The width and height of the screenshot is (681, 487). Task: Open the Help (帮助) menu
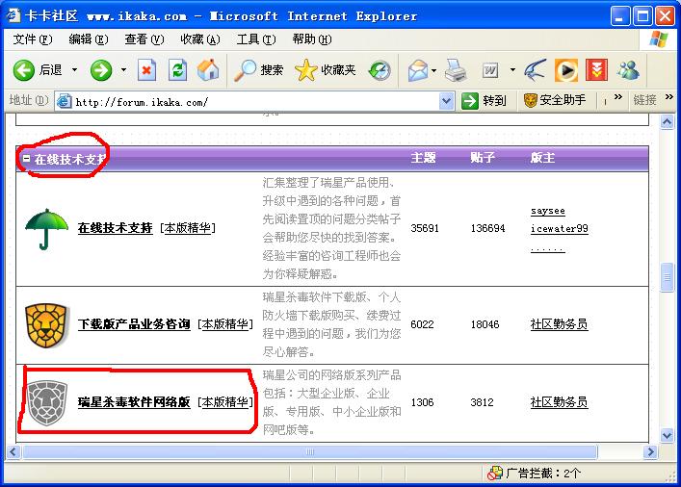click(x=312, y=39)
